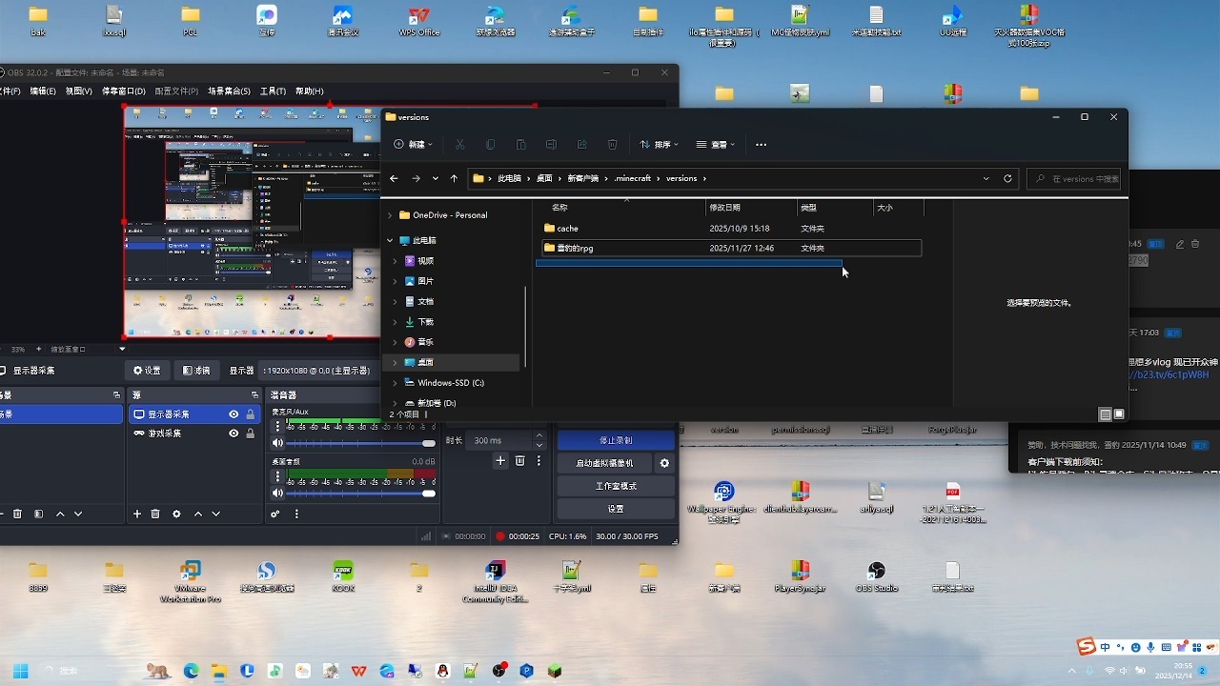Click source toolbar 设置 properties button
1220x686 pixels.
[147, 371]
